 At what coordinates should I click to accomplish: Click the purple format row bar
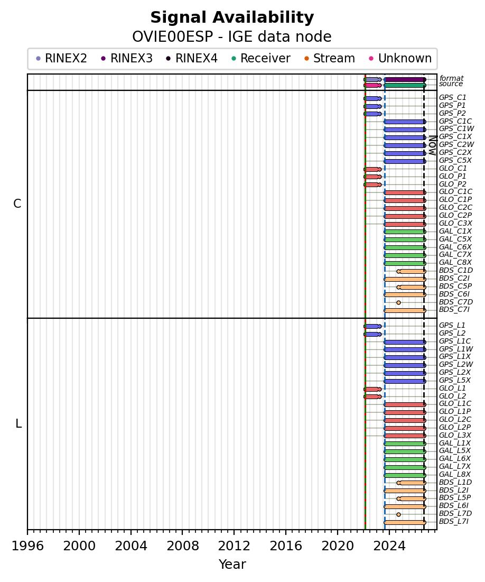click(405, 79)
